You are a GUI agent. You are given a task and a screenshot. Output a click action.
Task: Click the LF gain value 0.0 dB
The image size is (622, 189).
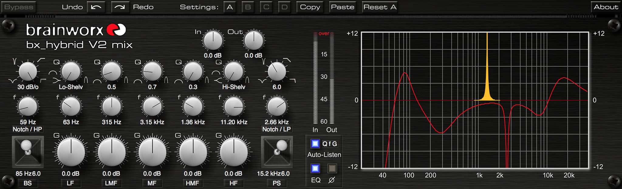[x=70, y=174]
